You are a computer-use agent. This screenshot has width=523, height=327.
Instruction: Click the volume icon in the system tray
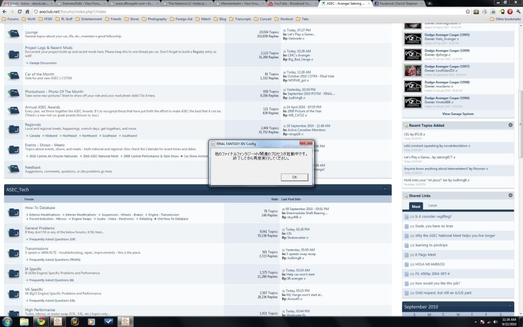tap(495, 322)
